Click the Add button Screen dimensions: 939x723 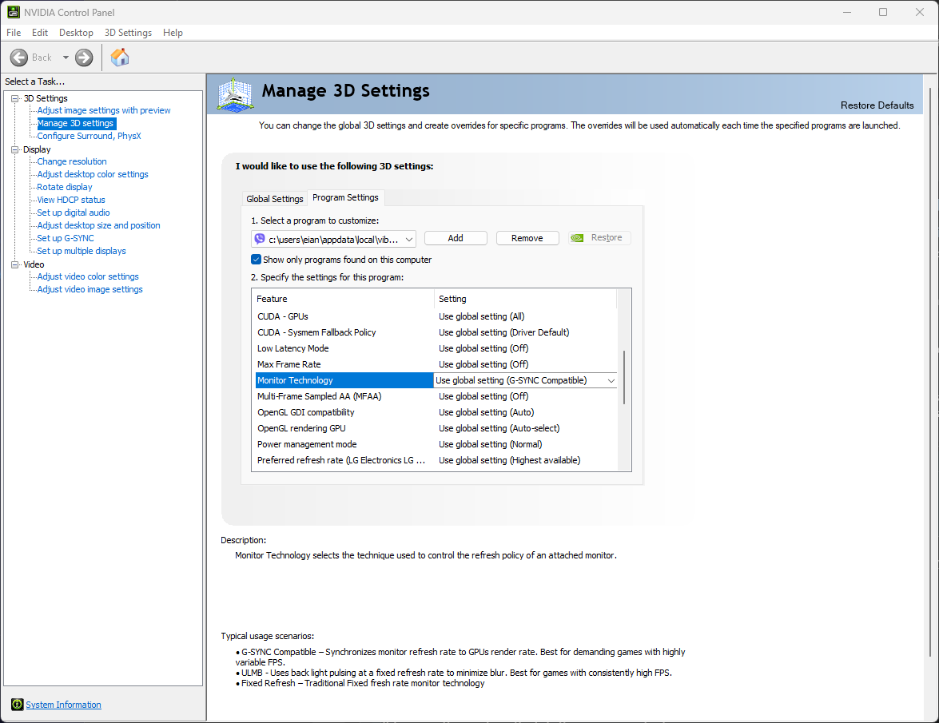tap(456, 238)
